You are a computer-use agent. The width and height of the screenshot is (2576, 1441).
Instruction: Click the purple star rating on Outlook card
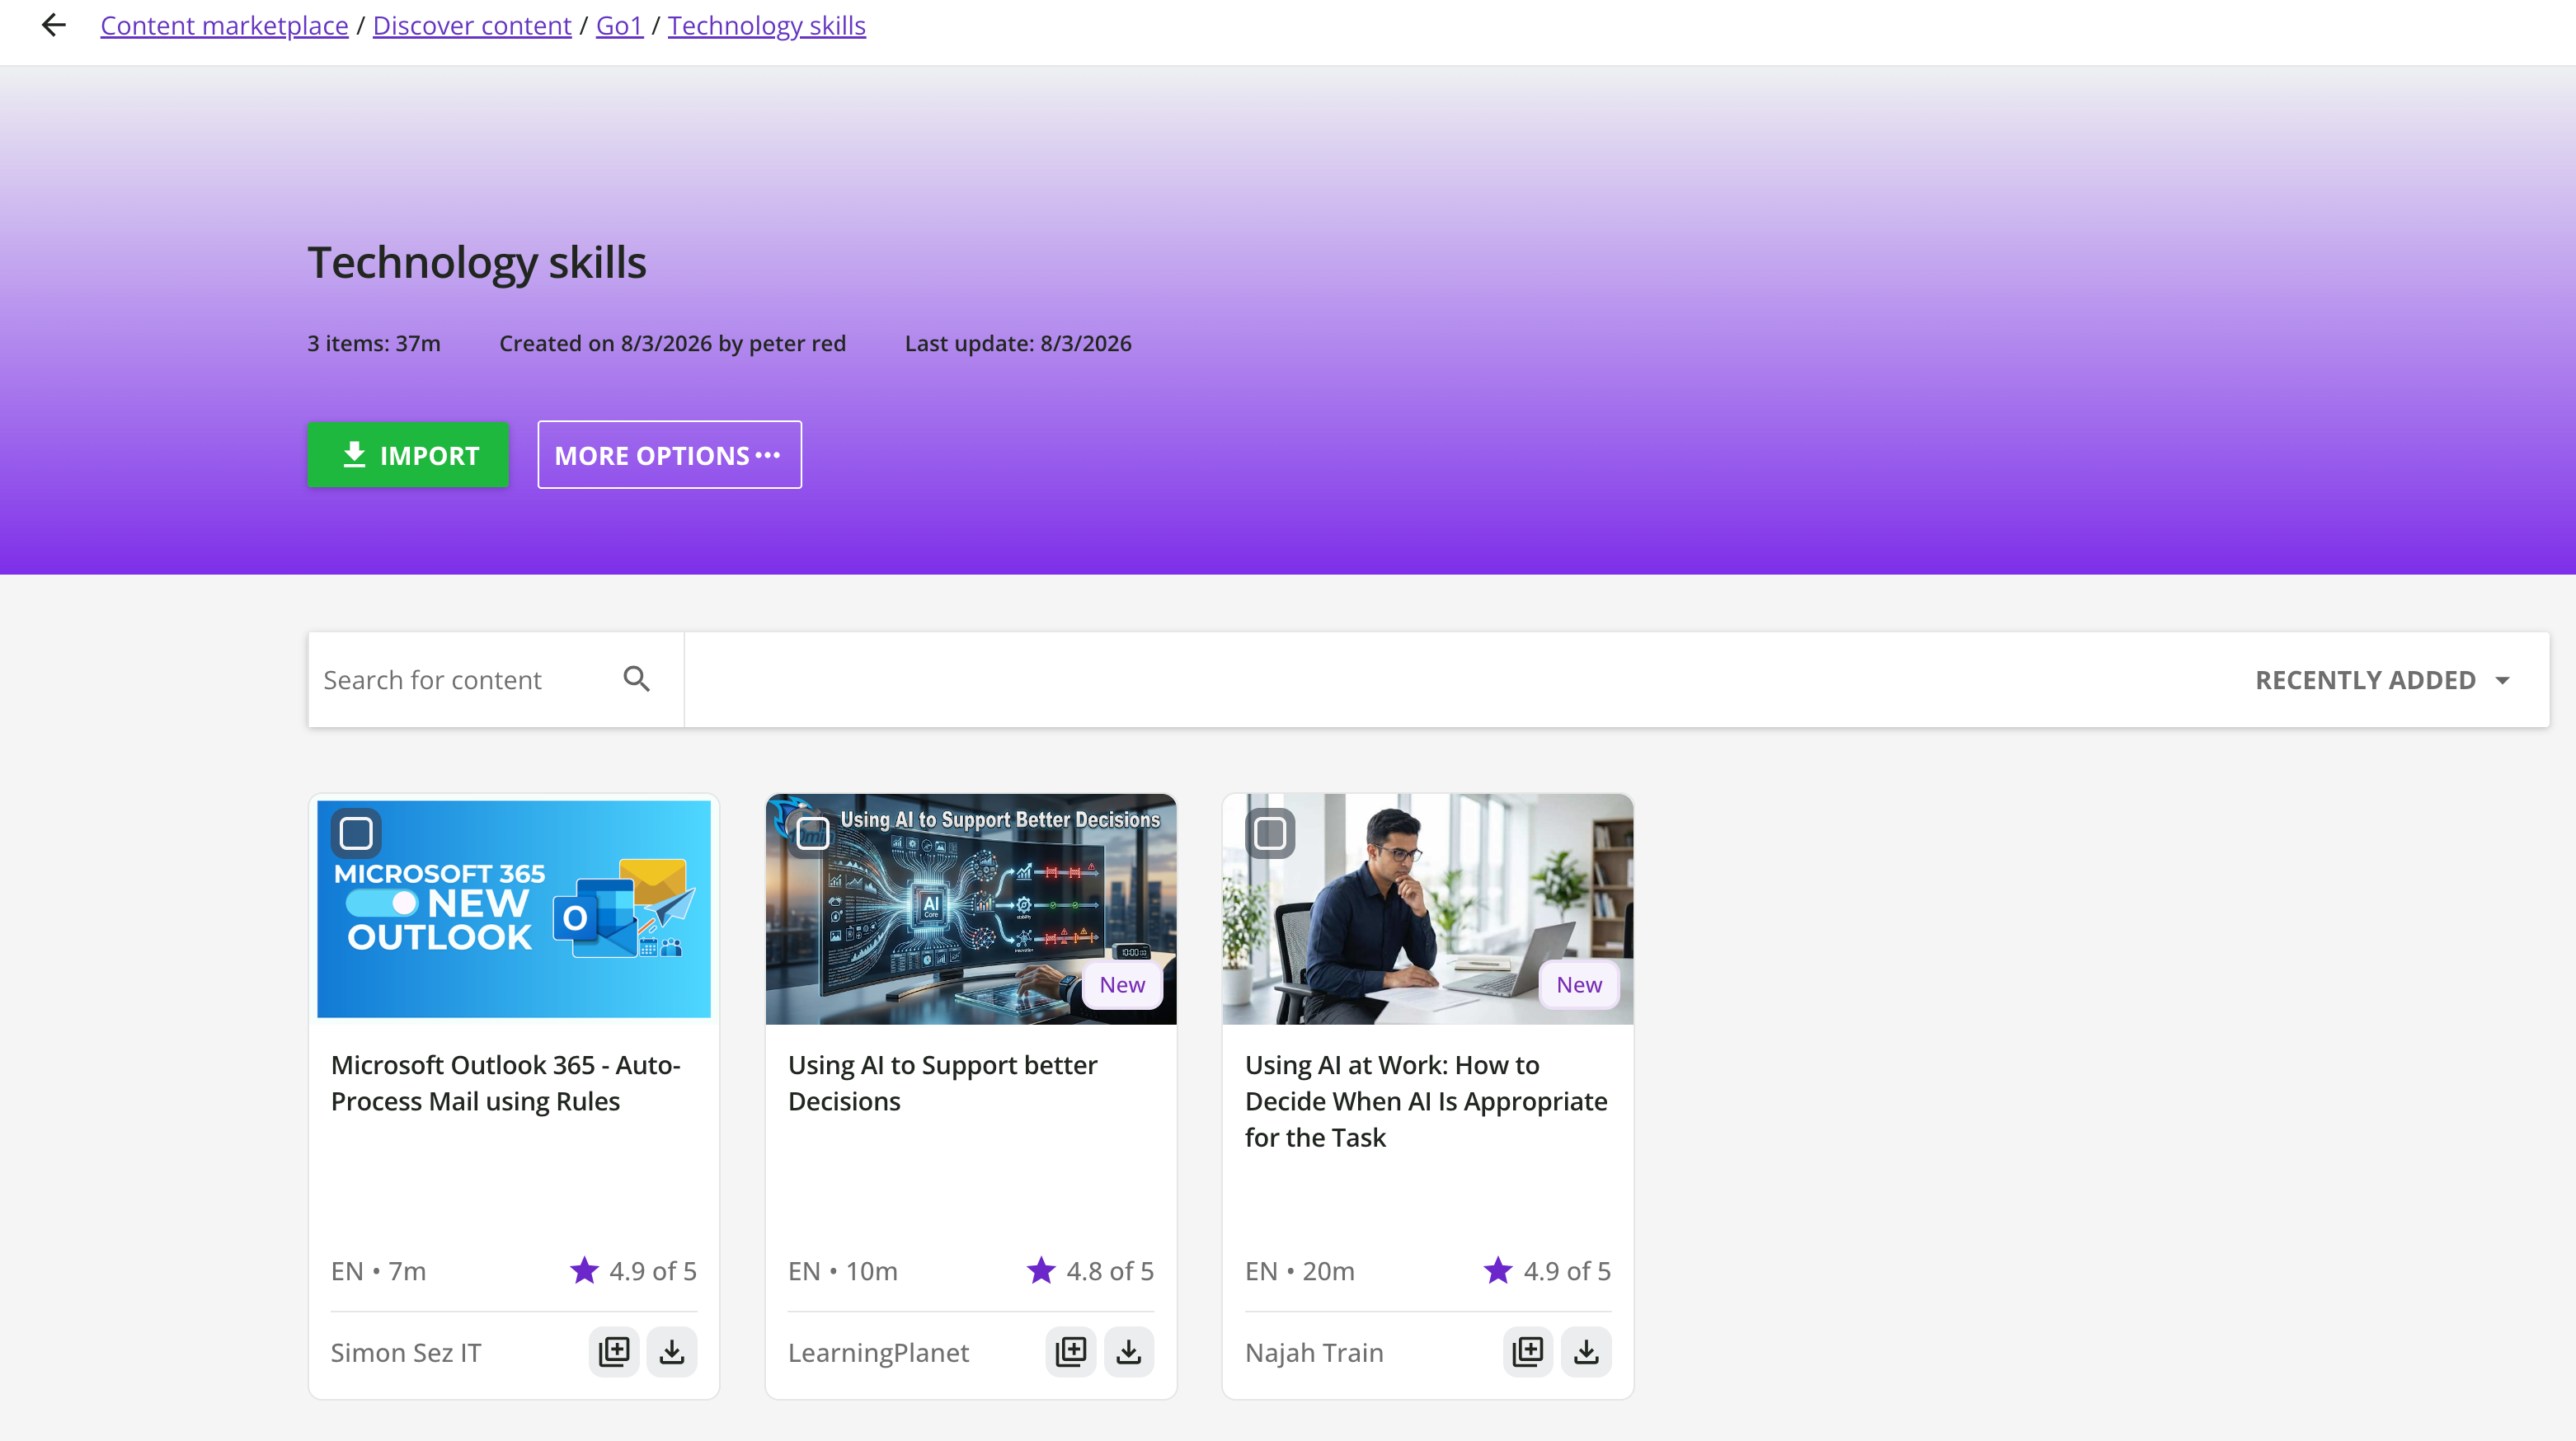584,1270
